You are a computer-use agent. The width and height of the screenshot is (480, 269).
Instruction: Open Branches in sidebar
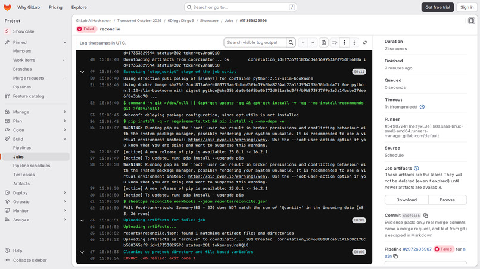[35, 69]
